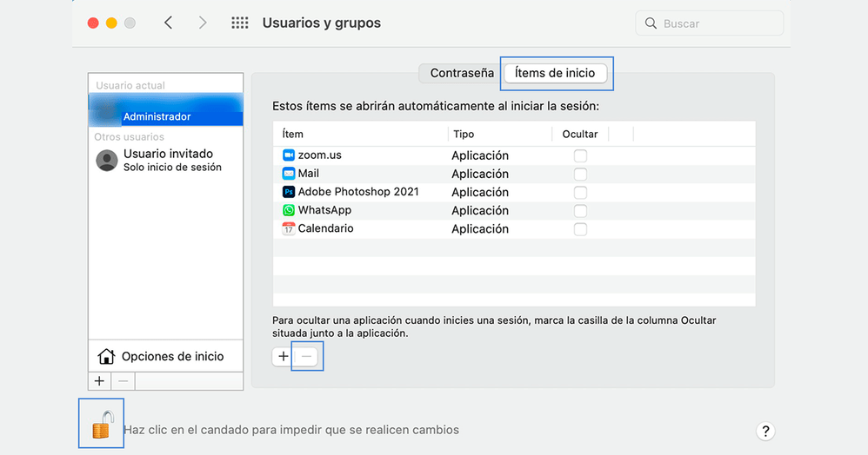868x455 pixels.
Task: Enable Ocultar checkbox for Mail
Action: click(580, 175)
